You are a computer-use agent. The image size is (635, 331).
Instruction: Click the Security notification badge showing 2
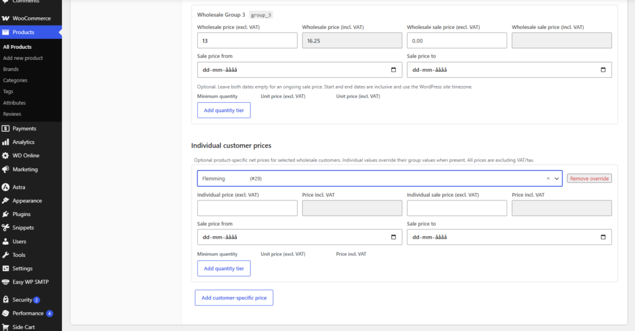click(x=37, y=300)
